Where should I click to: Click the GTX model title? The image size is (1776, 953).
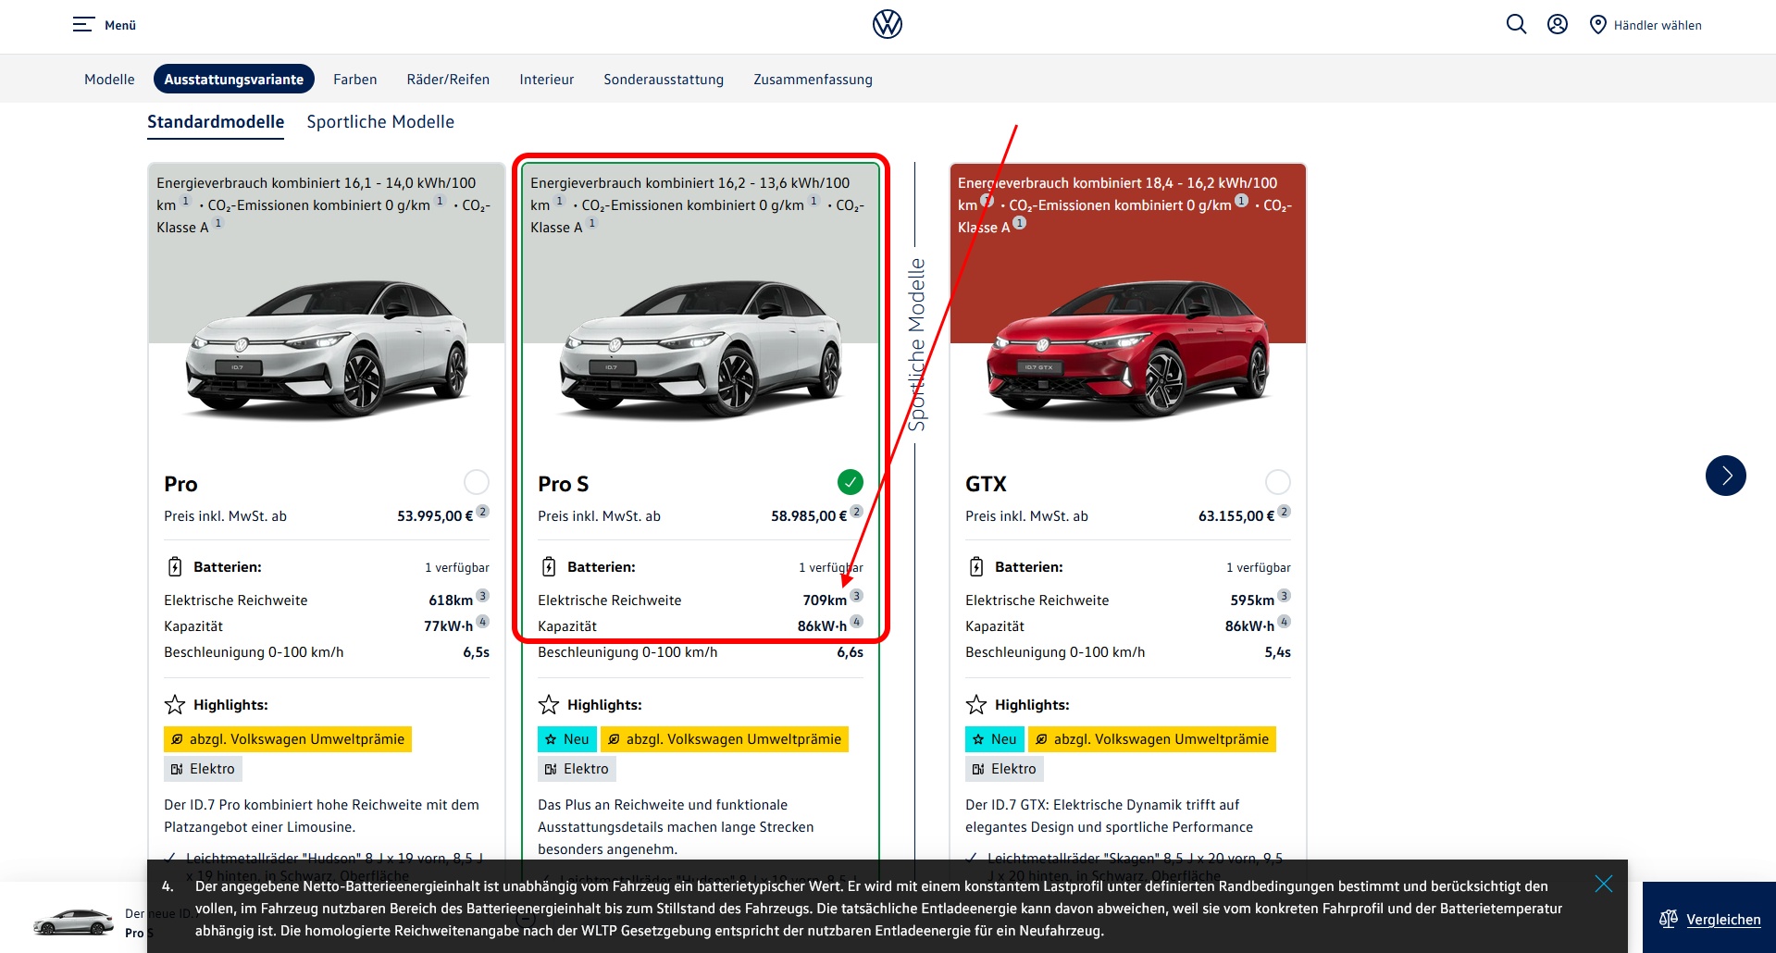986,484
